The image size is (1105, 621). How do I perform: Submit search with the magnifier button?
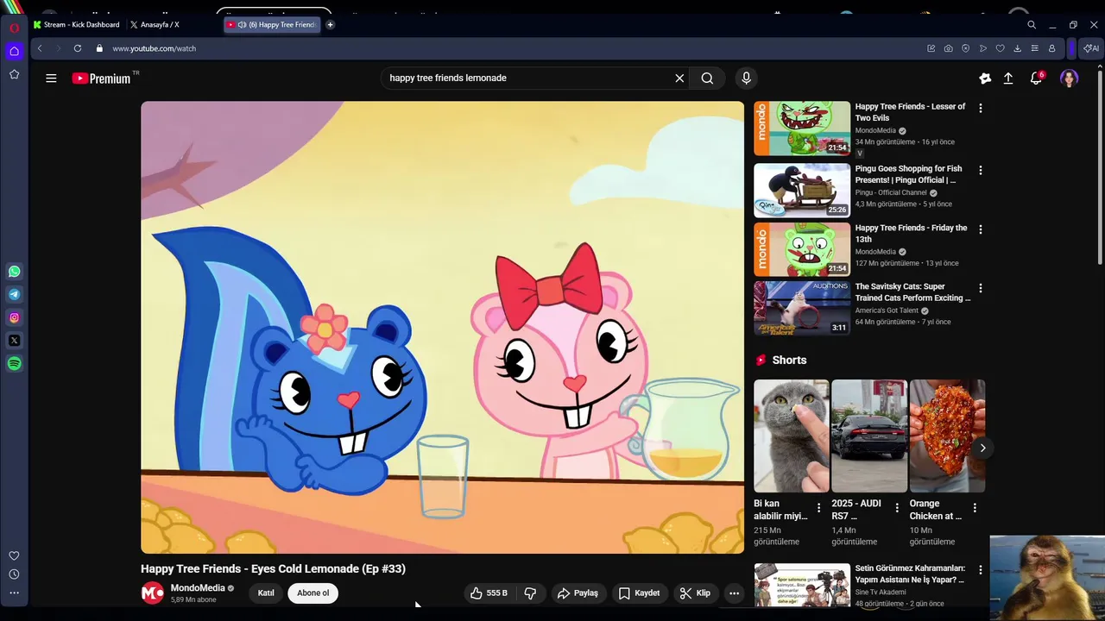pos(707,78)
